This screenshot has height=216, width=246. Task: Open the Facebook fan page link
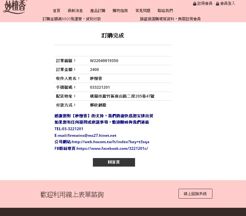click(112, 149)
